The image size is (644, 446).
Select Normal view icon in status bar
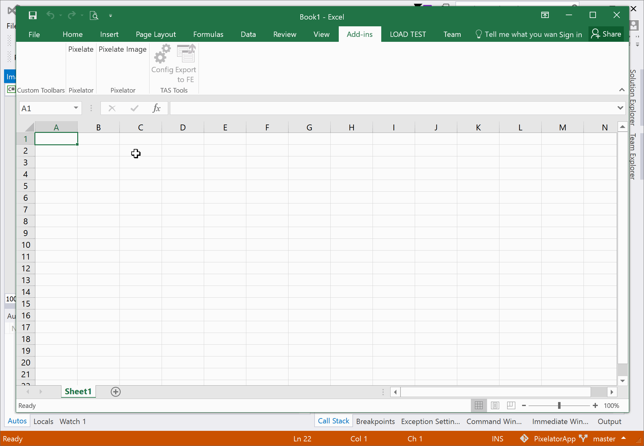point(479,405)
